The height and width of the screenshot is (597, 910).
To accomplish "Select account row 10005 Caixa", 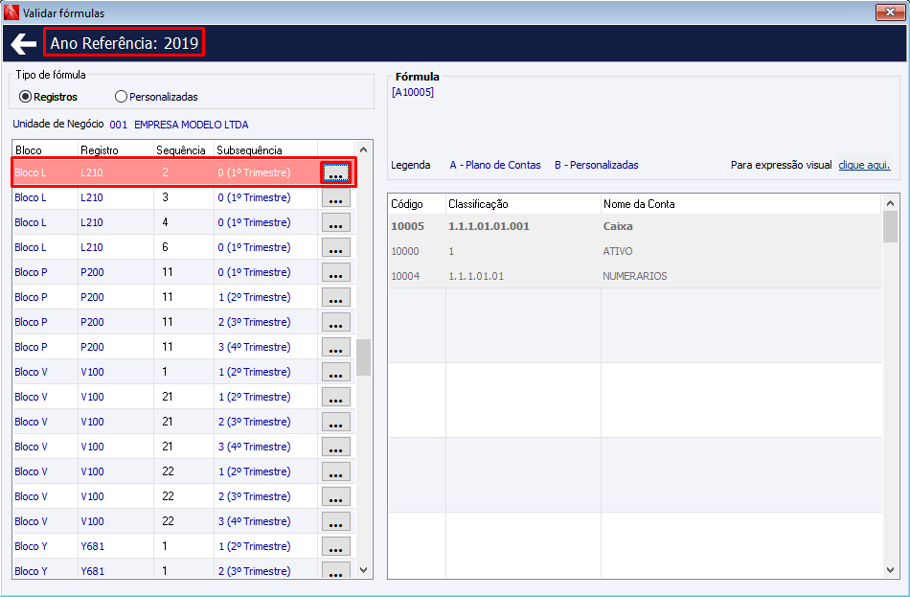I will 635,226.
